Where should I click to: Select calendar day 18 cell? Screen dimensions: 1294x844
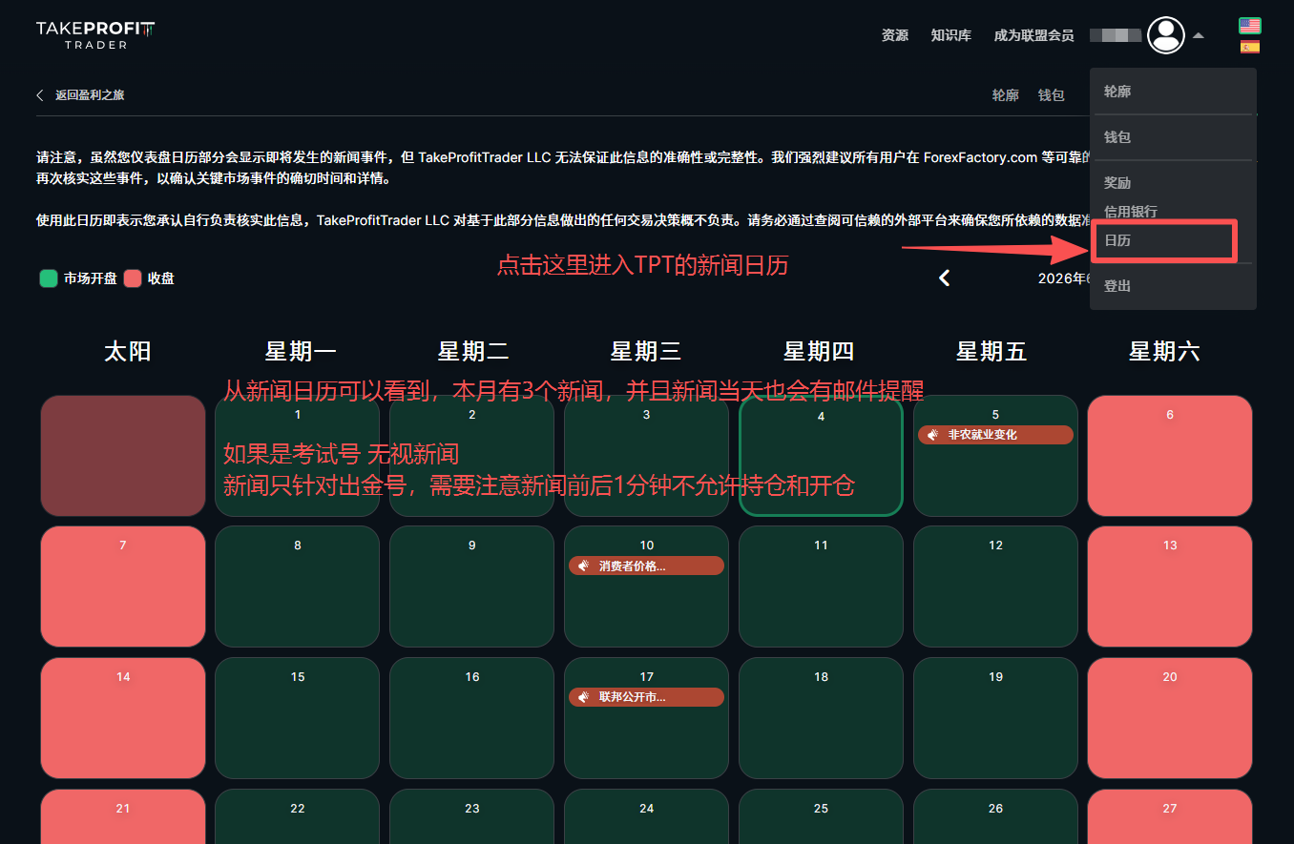tap(821, 718)
